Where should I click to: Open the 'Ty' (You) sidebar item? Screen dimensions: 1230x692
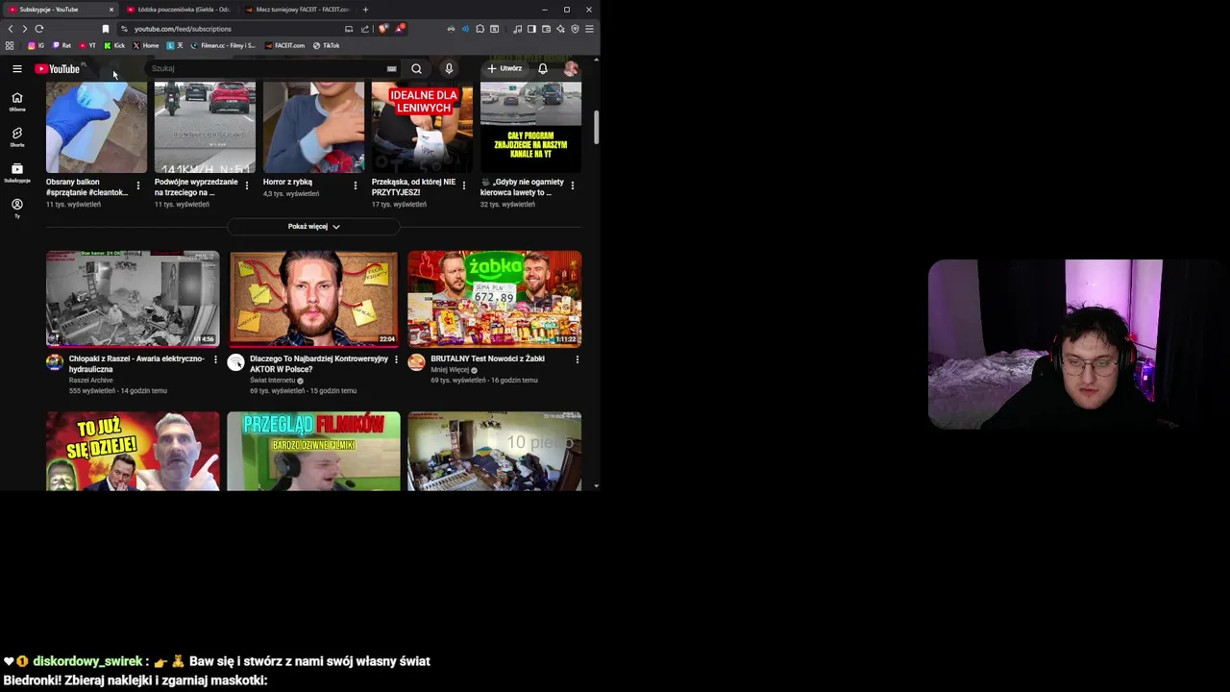pyautogui.click(x=16, y=208)
